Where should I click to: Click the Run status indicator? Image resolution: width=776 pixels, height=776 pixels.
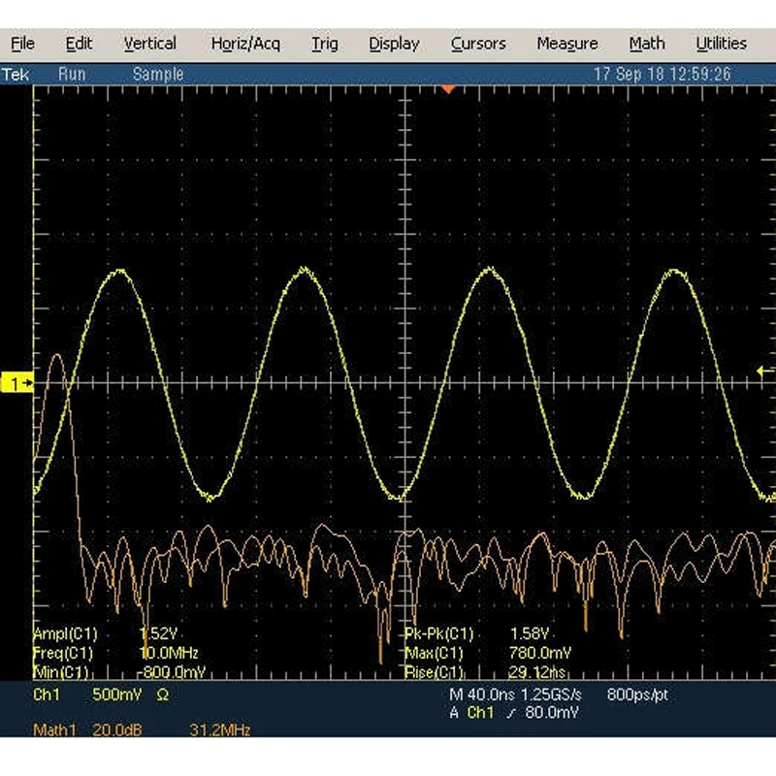72,75
